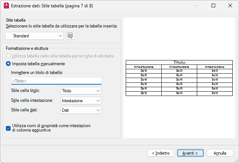Click the AutoCAD logo in title bar
Viewport: 239px width, 163px height.
(x=6, y=6)
